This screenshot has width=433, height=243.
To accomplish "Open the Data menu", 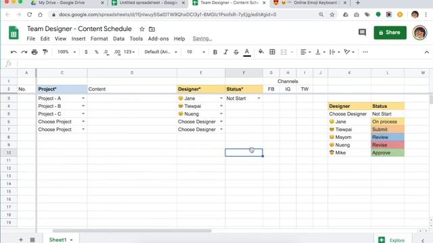I will 119,38.
